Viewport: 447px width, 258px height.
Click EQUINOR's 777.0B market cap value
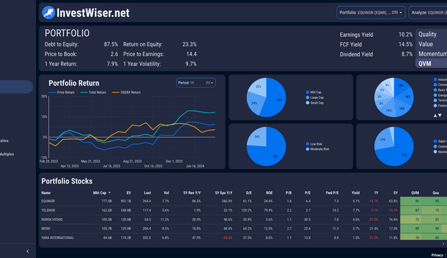coord(107,201)
